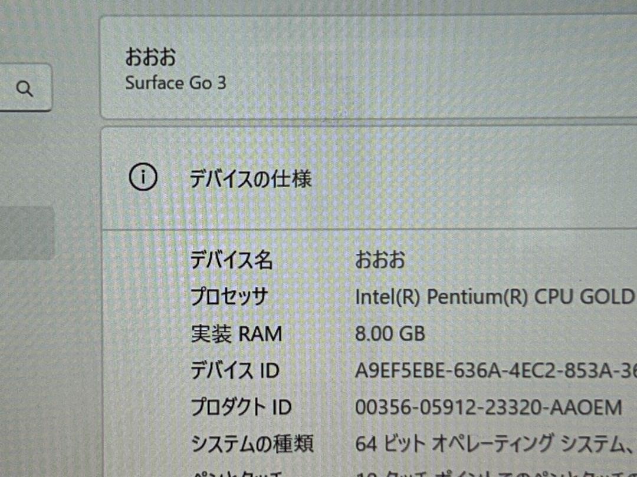Select the 8.00 GB RAM value
Screen dimensions: 637x477
point(390,334)
